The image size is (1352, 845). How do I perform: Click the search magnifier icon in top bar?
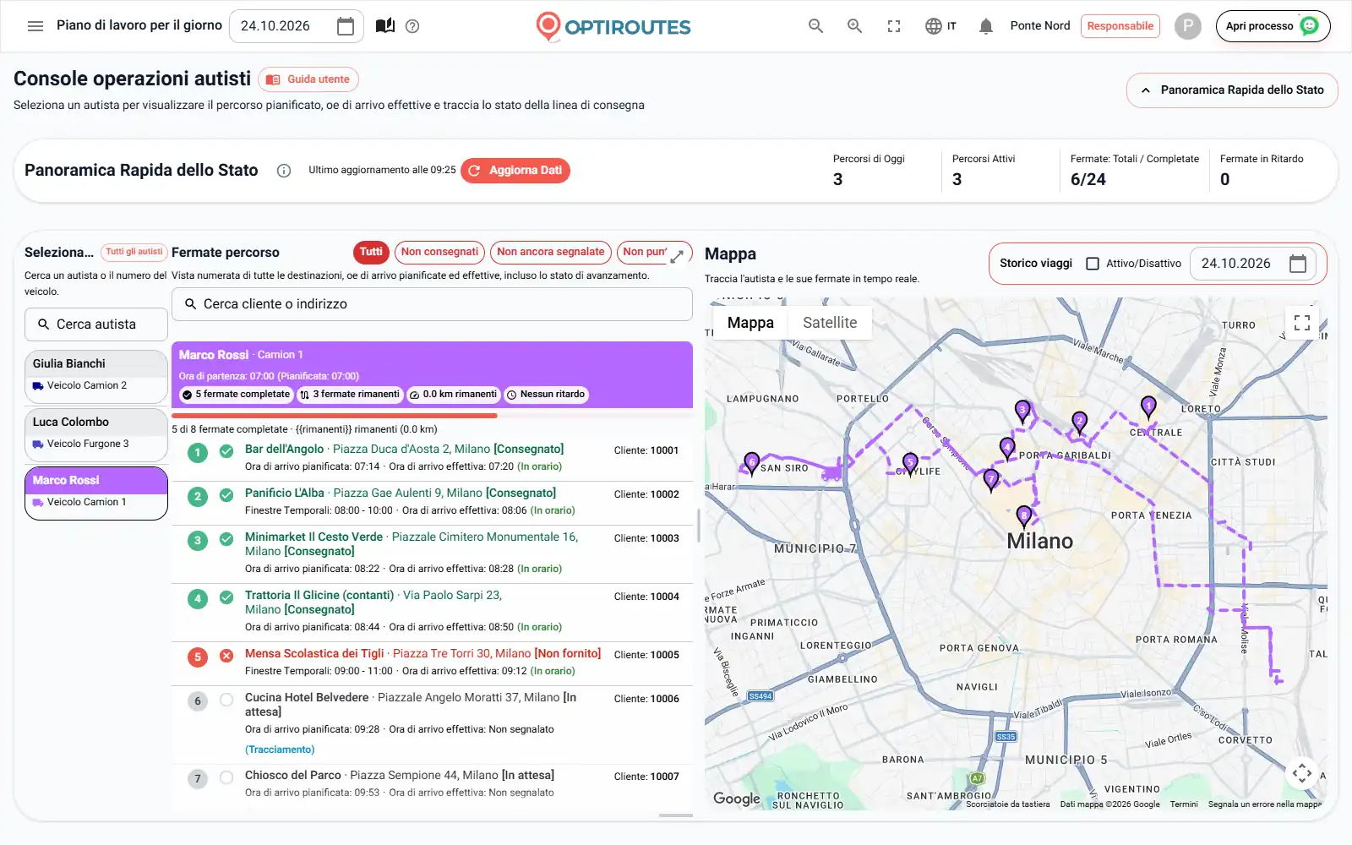[815, 26]
